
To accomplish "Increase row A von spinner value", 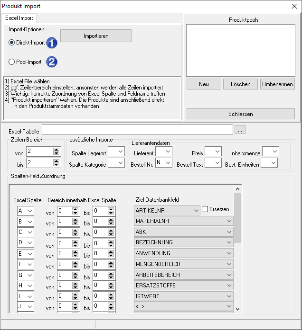I will click(x=75, y=209).
